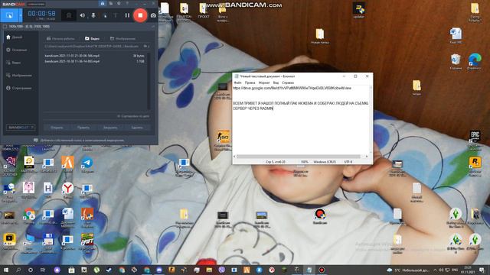The height and width of the screenshot is (275, 490).
Task: Click the Bandicam title bar home icon
Action: point(103,3)
